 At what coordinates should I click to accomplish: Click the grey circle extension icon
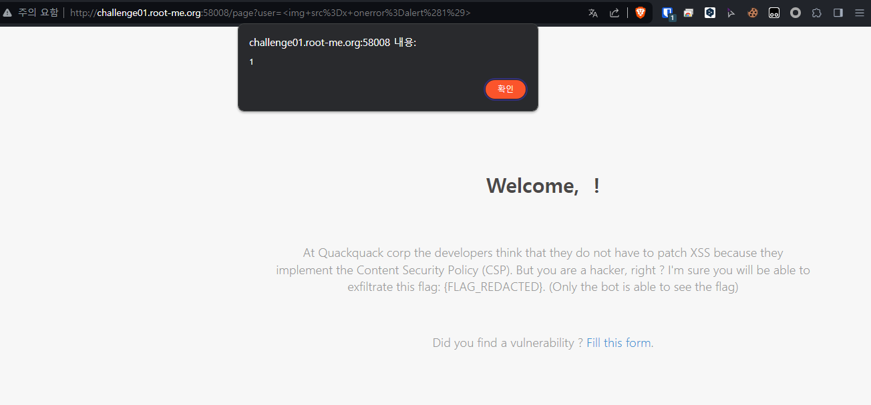(x=796, y=13)
